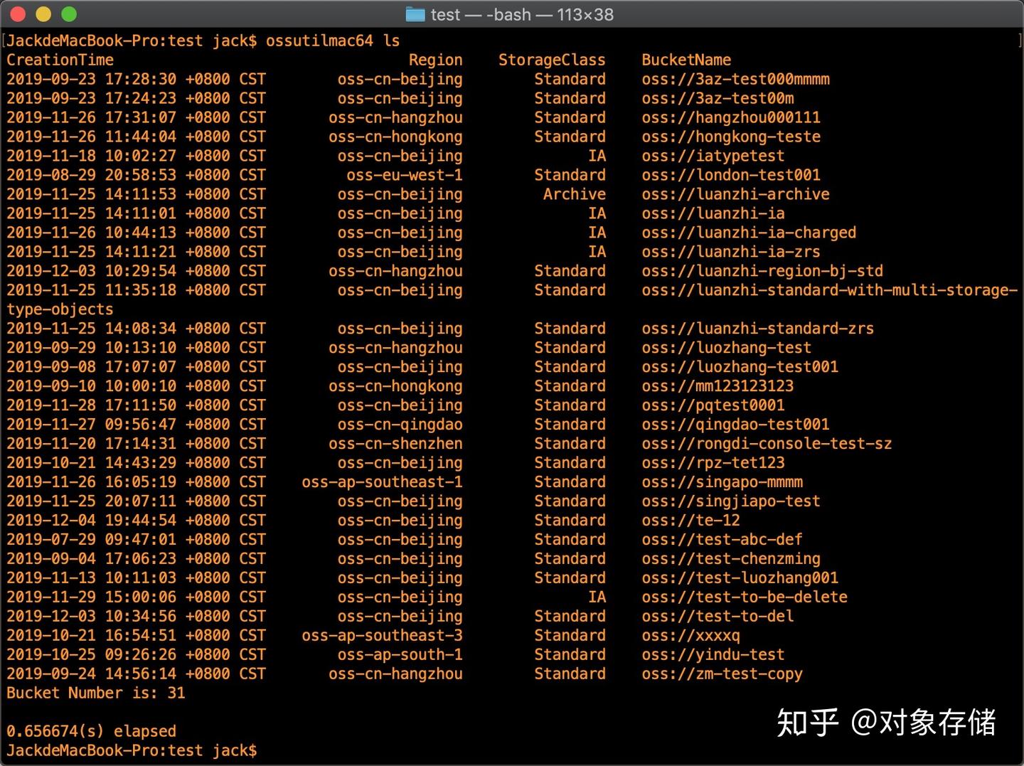Click the Region column header
This screenshot has height=766, width=1024.
point(435,60)
